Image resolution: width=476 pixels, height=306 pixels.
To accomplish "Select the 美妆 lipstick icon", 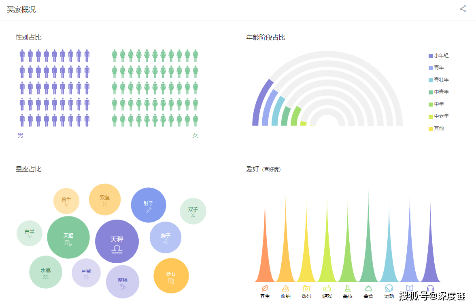I will coord(348,288).
